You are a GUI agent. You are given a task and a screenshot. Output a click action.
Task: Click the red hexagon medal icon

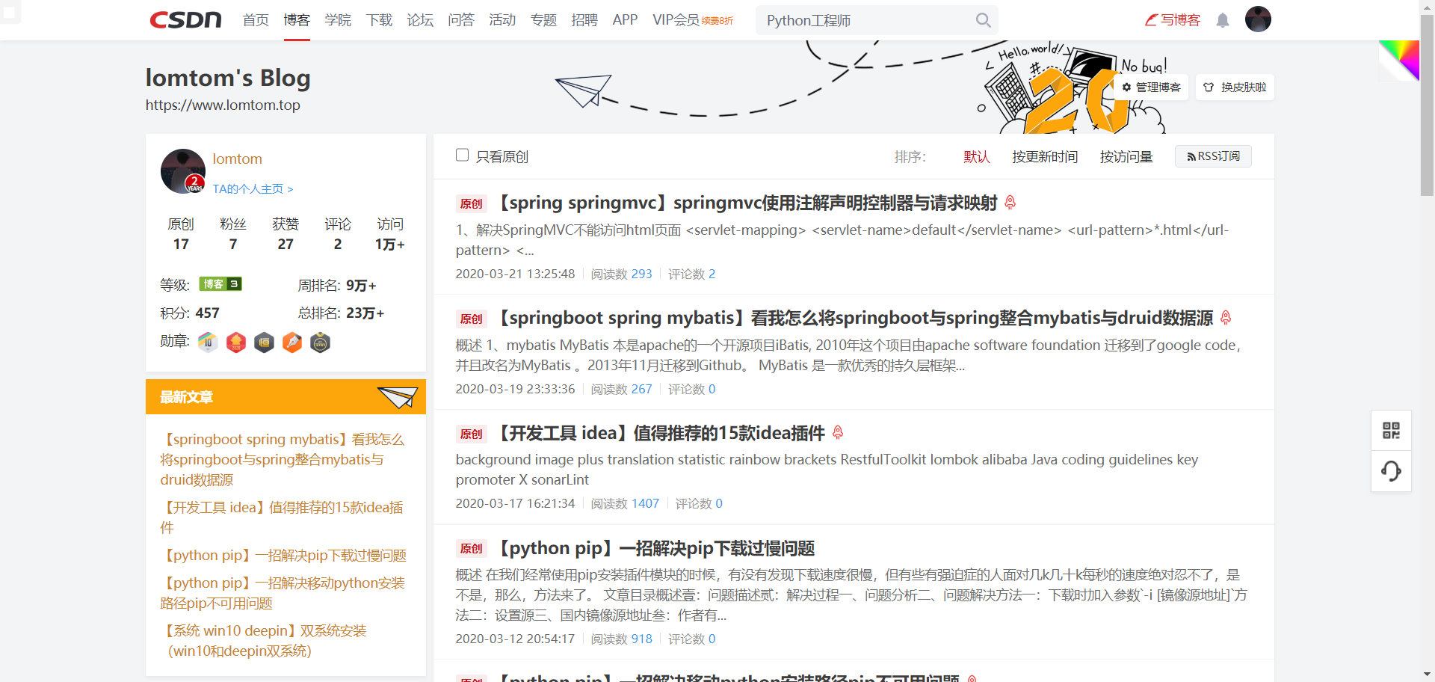236,342
